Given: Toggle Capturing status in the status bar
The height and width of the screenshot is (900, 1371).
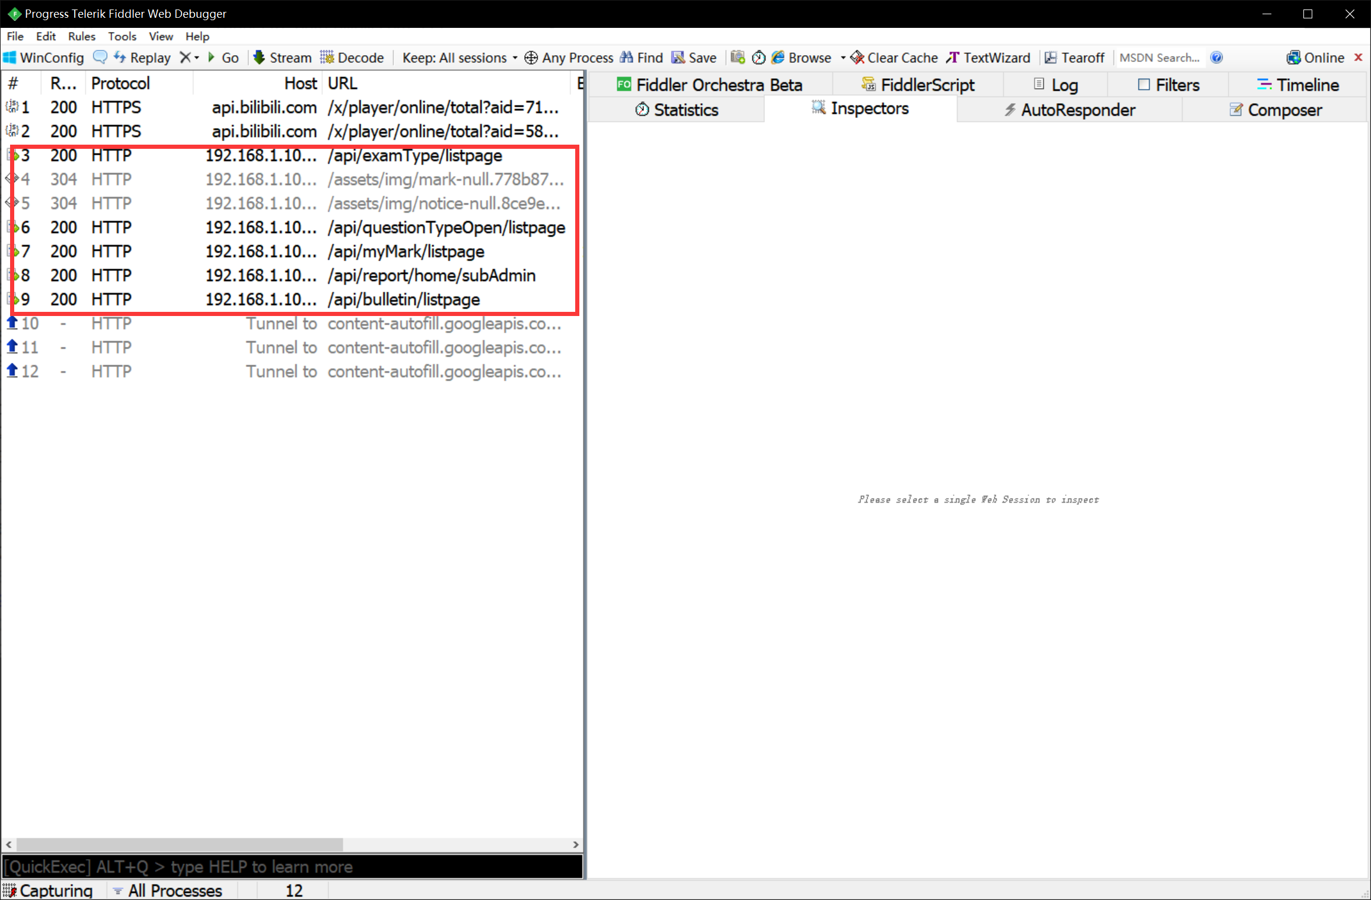Looking at the screenshot, I should pos(49,890).
